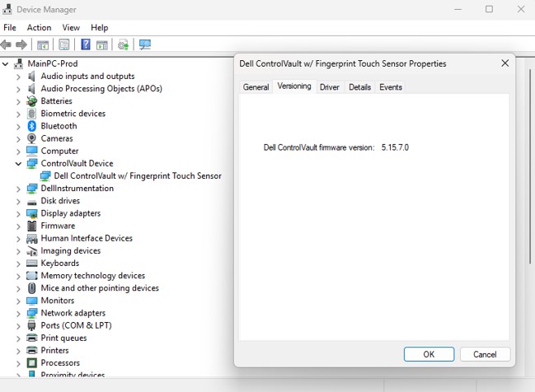Click the firmware version value 5.15.7.0
Viewport: 535px width, 392px height.
click(x=395, y=147)
